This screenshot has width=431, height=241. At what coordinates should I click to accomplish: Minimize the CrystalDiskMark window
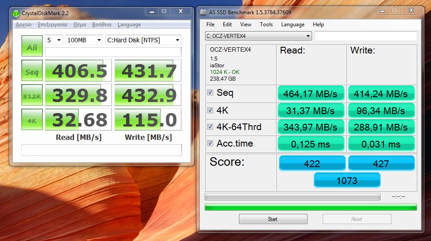coord(152,11)
